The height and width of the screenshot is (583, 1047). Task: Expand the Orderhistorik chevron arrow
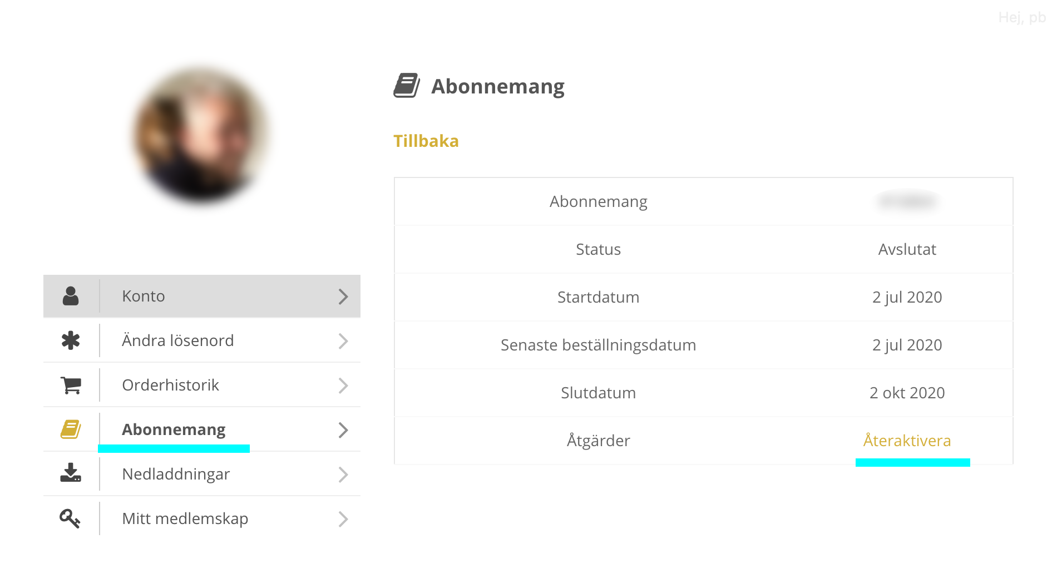point(343,386)
